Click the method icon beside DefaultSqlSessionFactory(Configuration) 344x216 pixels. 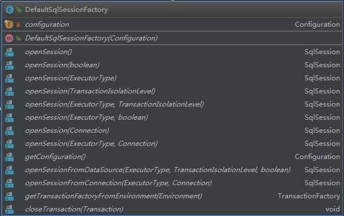9,38
